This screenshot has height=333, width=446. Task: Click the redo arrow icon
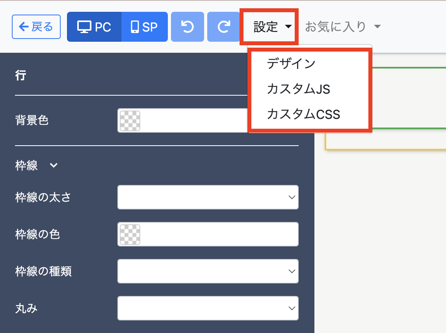click(223, 27)
